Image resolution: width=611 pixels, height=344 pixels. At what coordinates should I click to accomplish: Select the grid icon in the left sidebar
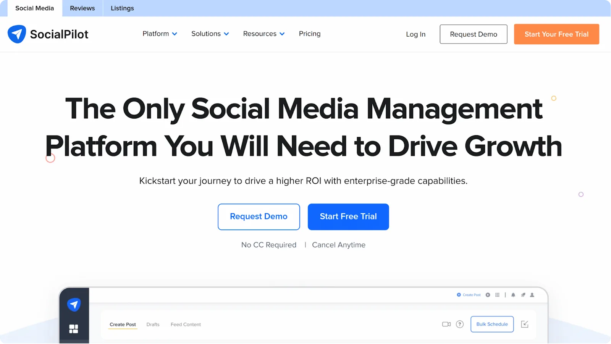pyautogui.click(x=73, y=328)
